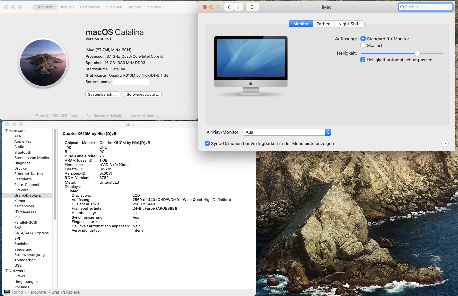Click Hardware in the bottom path bar
The height and width of the screenshot is (296, 458).
37,292
